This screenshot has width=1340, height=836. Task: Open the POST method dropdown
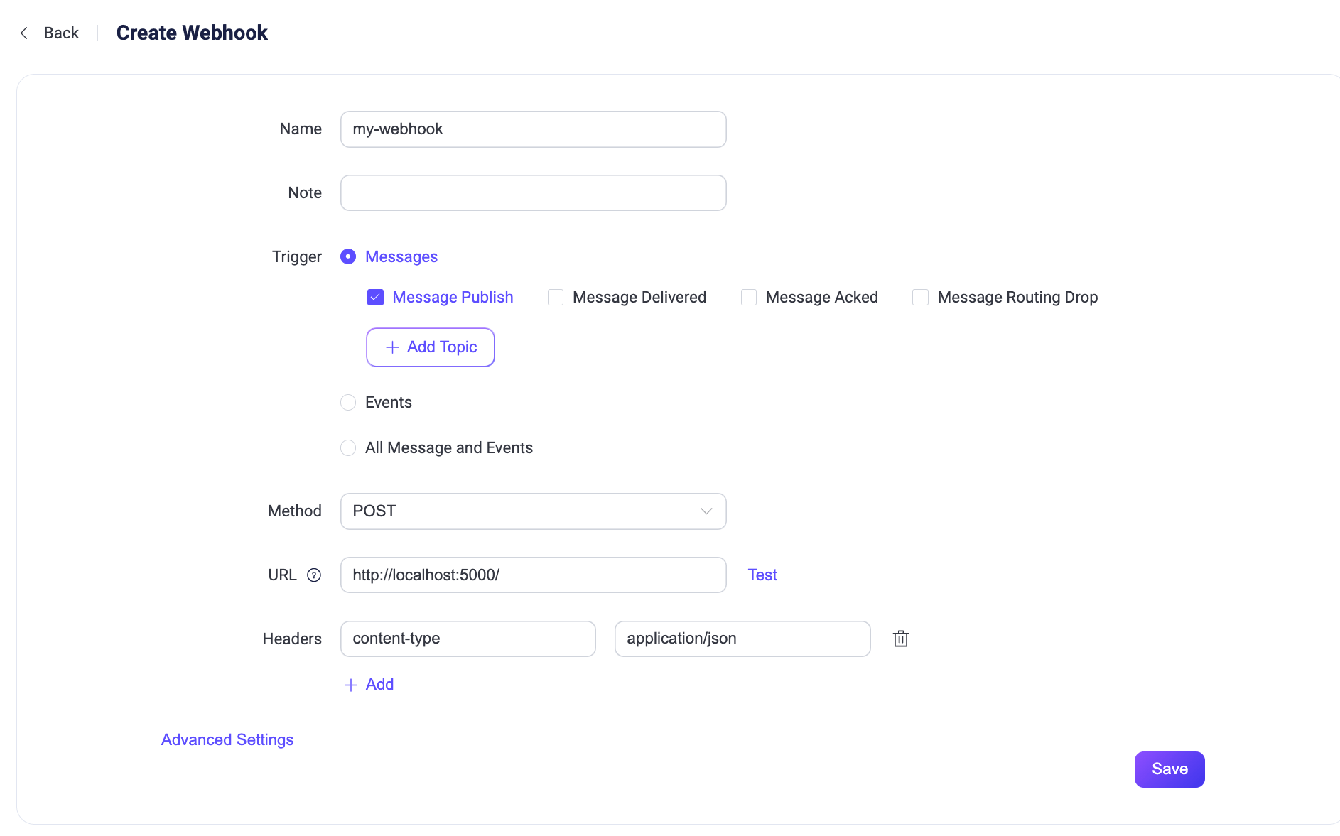pyautogui.click(x=533, y=511)
